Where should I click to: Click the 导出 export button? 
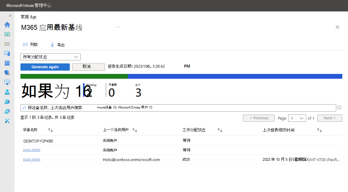click(x=57, y=45)
